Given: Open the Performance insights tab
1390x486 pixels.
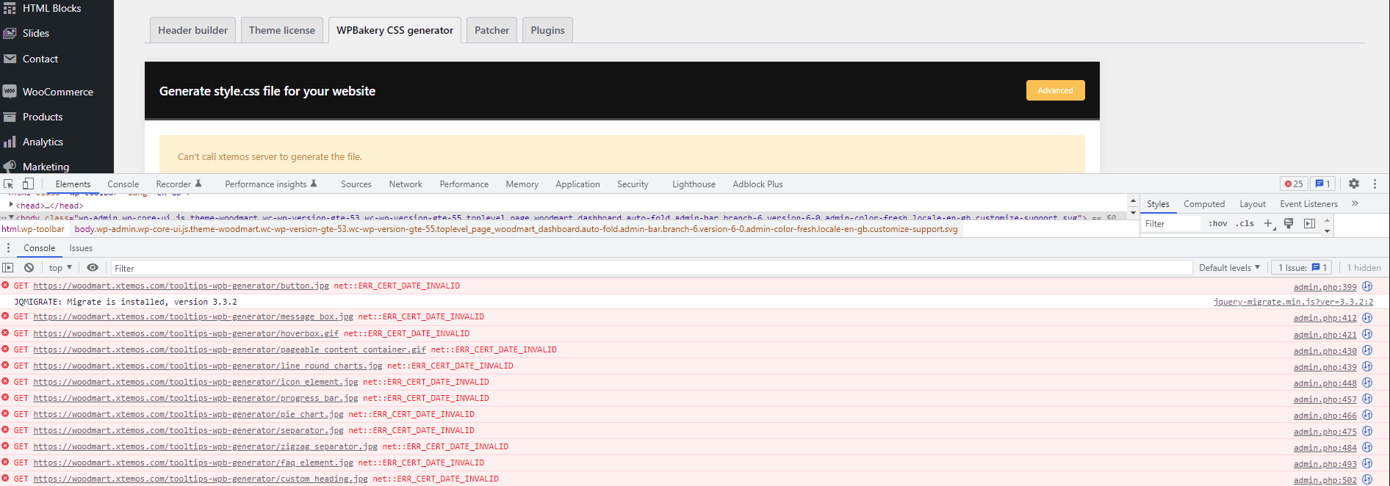Looking at the screenshot, I should 270,184.
